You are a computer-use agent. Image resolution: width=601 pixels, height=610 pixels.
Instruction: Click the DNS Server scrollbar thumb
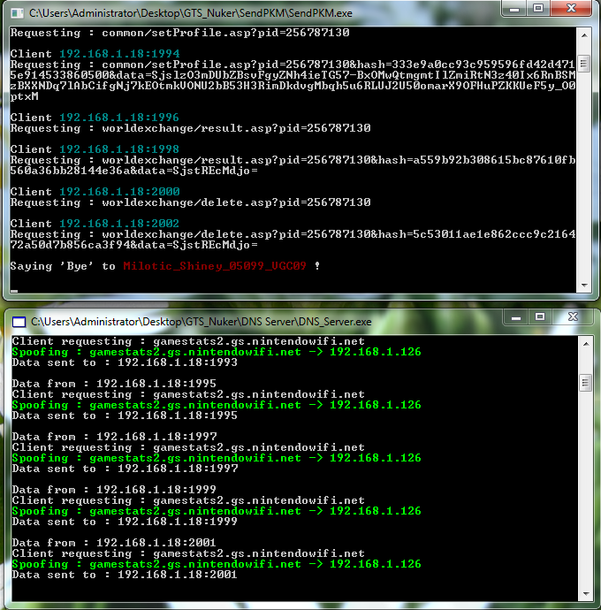click(583, 382)
